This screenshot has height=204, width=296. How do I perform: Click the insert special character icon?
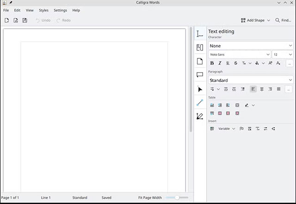coord(258,129)
